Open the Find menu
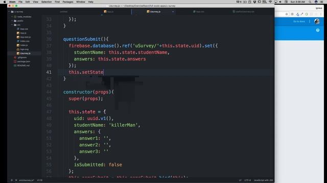 (x=57, y=2)
